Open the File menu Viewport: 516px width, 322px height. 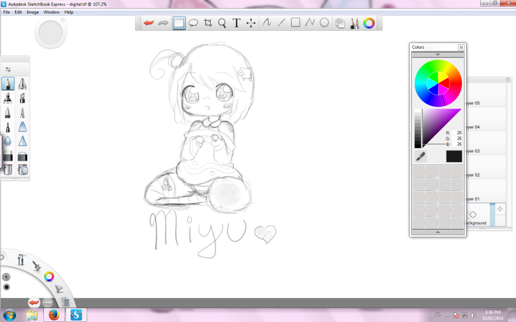tap(6, 12)
